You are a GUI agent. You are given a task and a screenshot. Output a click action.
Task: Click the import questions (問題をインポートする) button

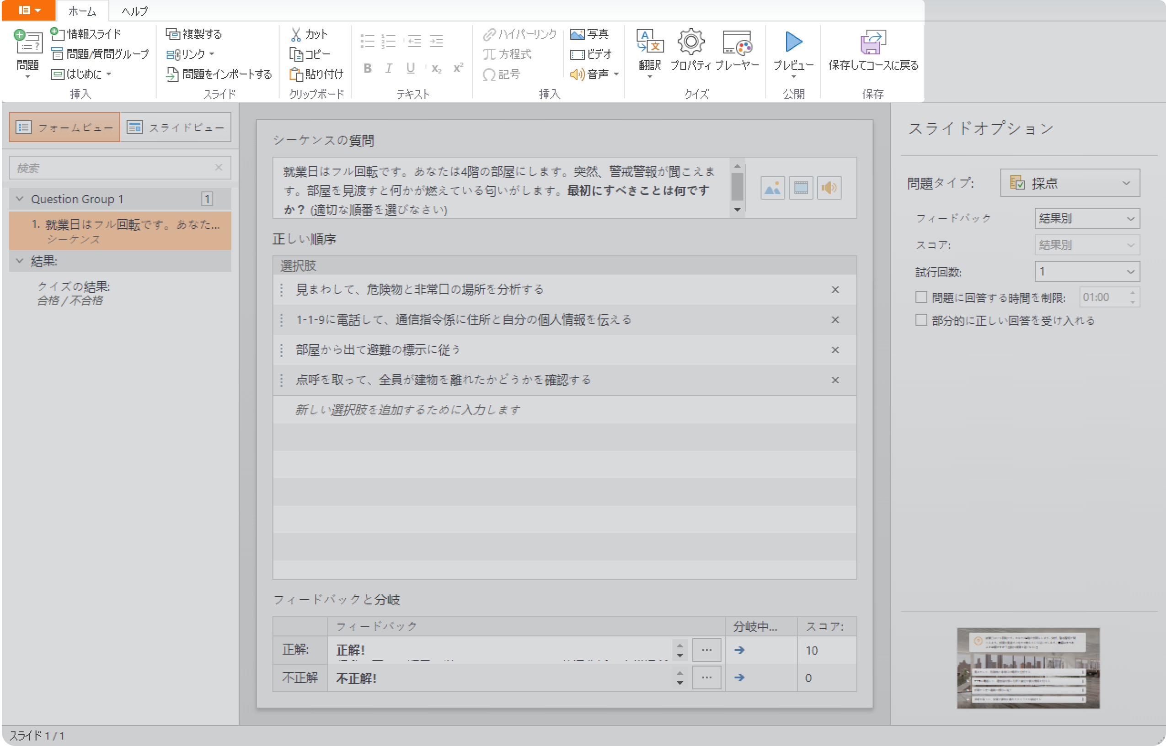[x=219, y=74]
